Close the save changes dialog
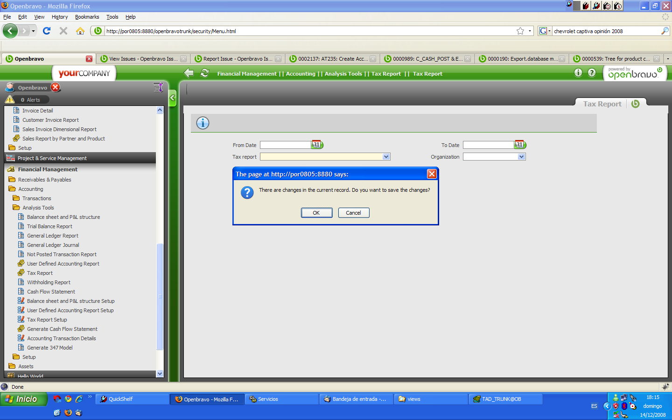Viewport: 672px width, 420px height. point(432,174)
